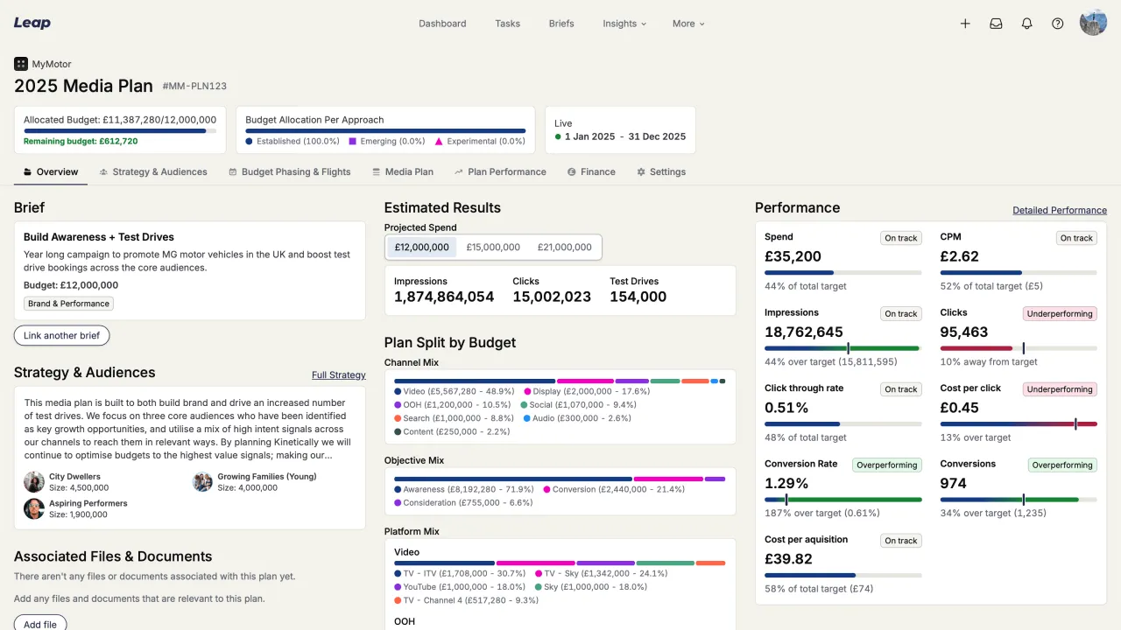Click the MyMotor brand icon
Image resolution: width=1121 pixels, height=630 pixels.
coord(21,64)
